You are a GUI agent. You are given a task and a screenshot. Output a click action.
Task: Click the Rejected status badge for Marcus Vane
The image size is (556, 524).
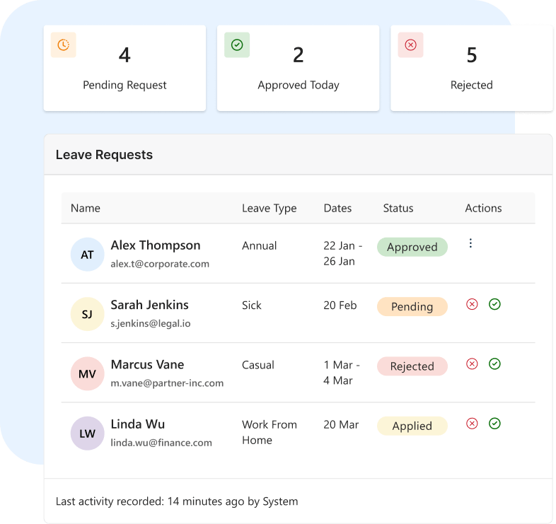412,366
